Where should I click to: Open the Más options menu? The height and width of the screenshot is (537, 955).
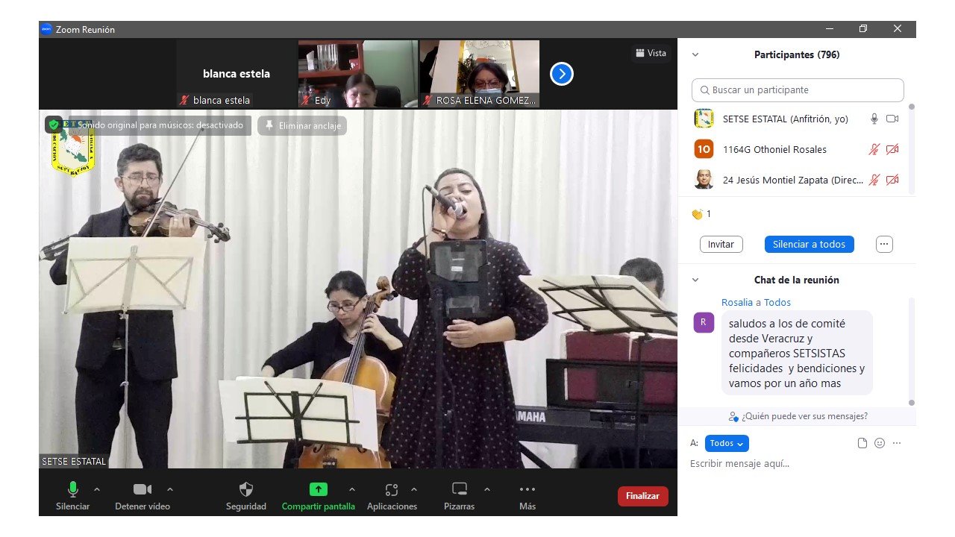pyautogui.click(x=527, y=496)
